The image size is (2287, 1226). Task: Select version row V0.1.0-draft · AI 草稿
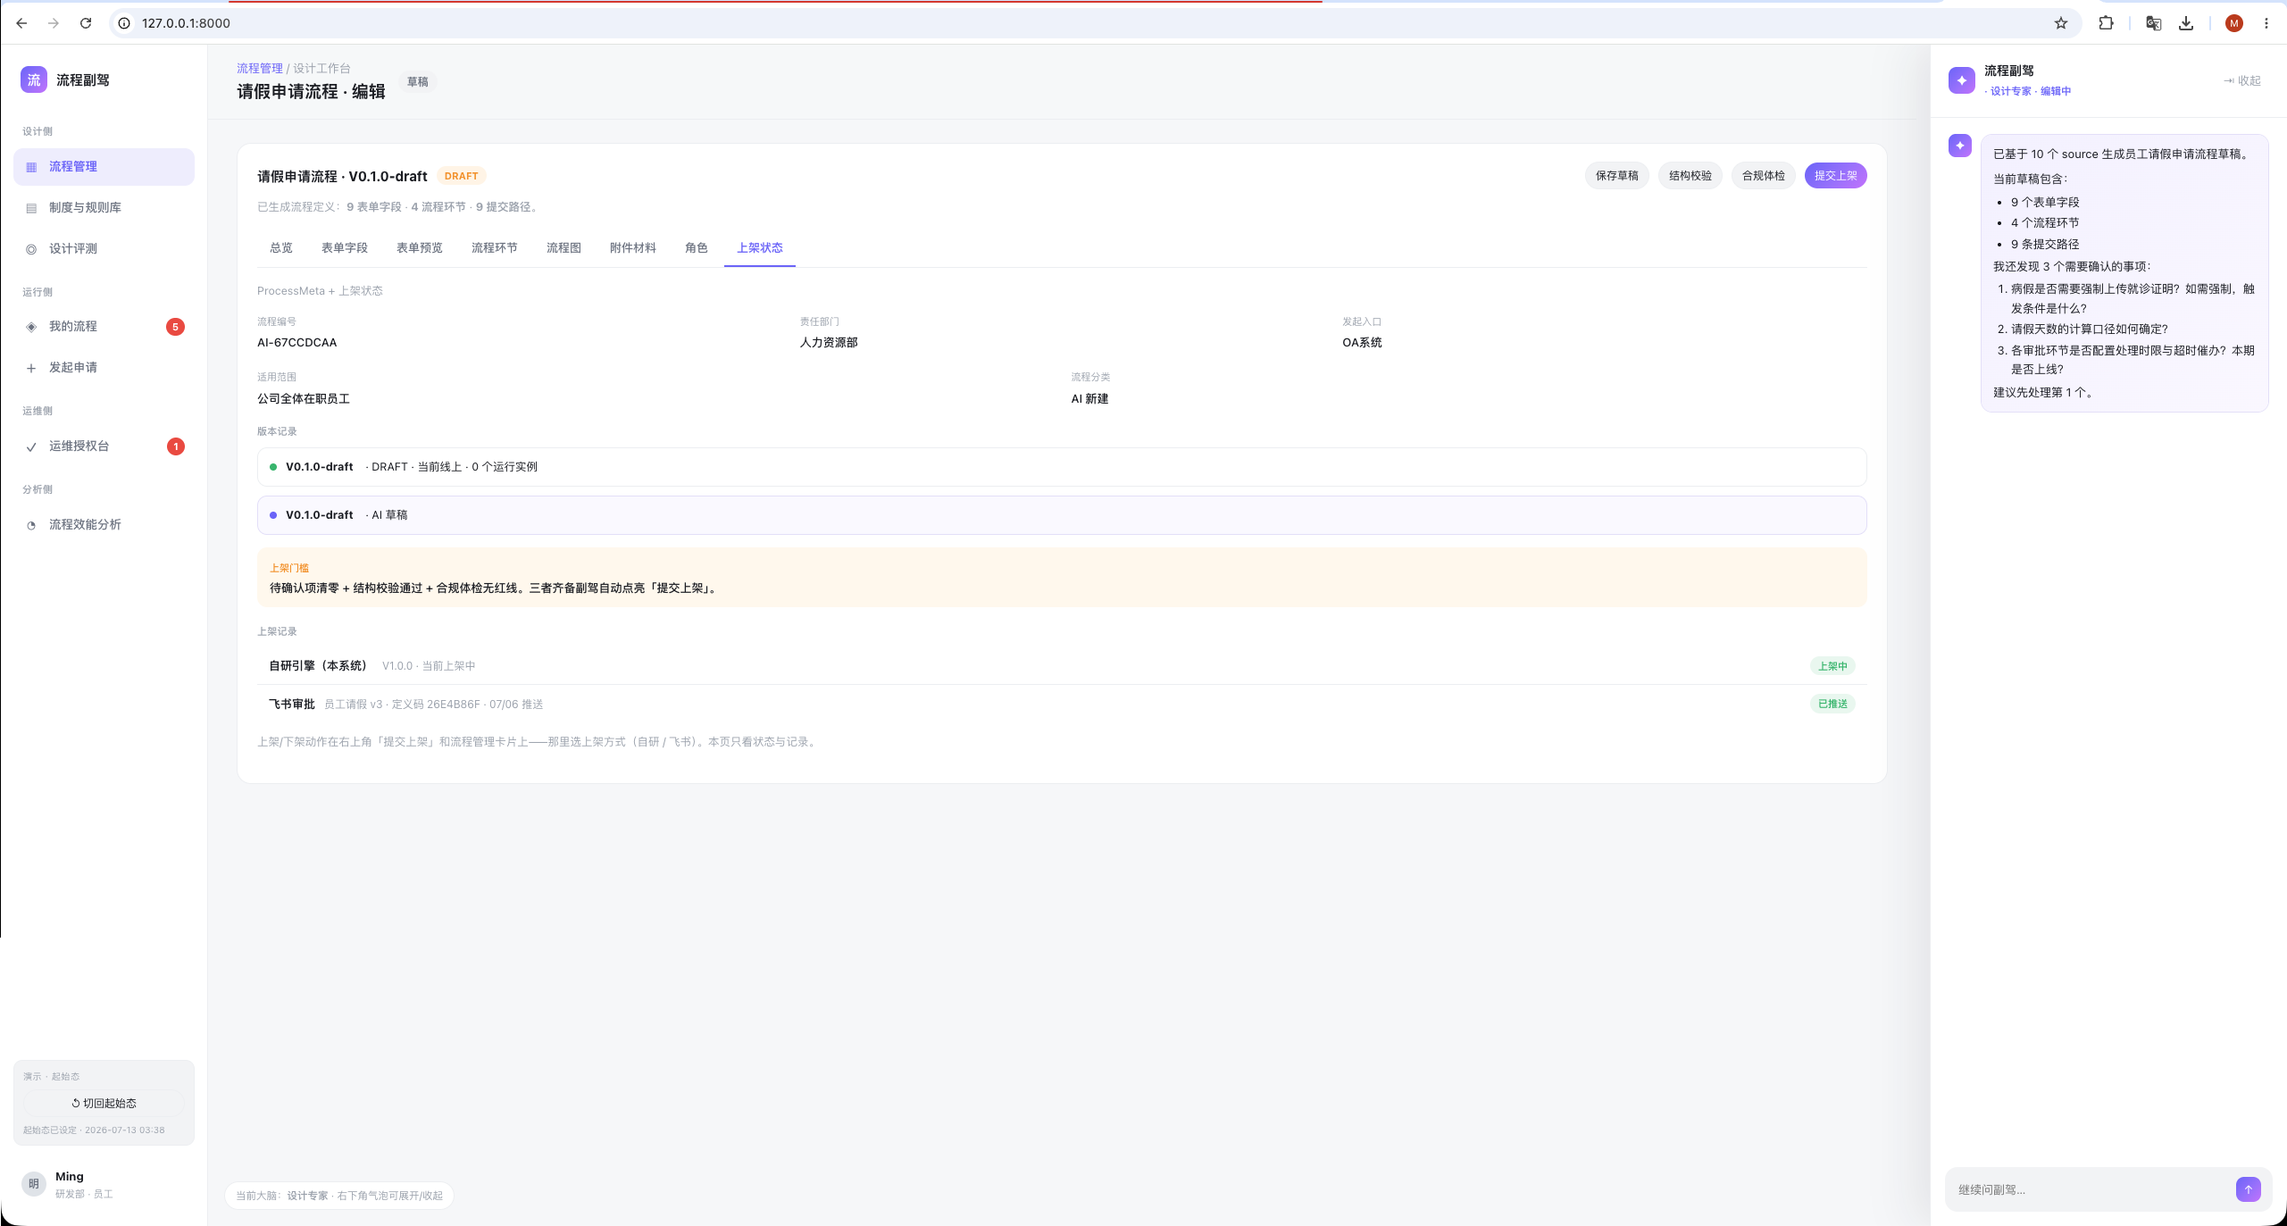click(1062, 515)
